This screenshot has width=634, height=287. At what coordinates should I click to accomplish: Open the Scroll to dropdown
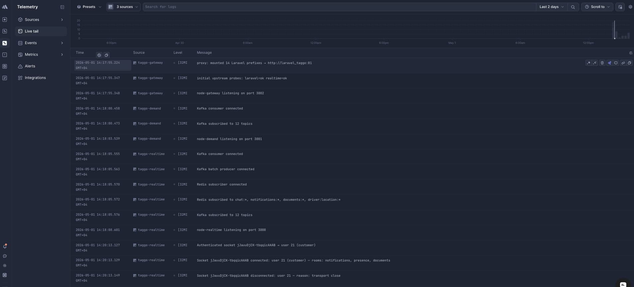point(597,7)
